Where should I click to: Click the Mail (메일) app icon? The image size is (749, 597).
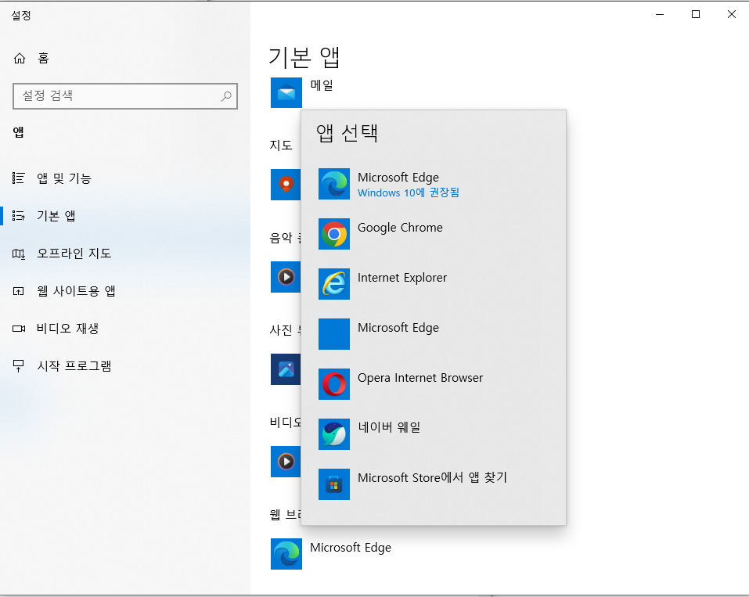coord(286,92)
